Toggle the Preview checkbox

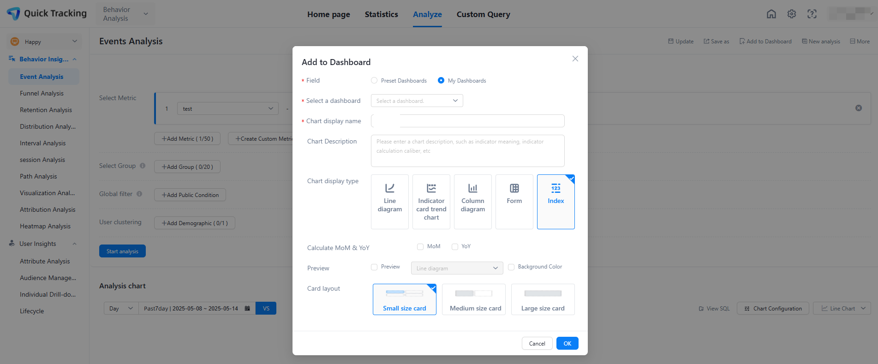click(x=374, y=267)
